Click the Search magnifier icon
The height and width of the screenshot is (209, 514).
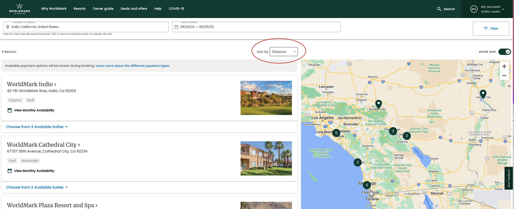439,9
